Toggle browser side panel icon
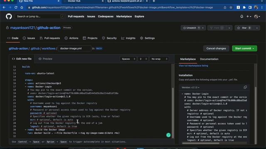The image size is (266, 149). tap(250, 7)
